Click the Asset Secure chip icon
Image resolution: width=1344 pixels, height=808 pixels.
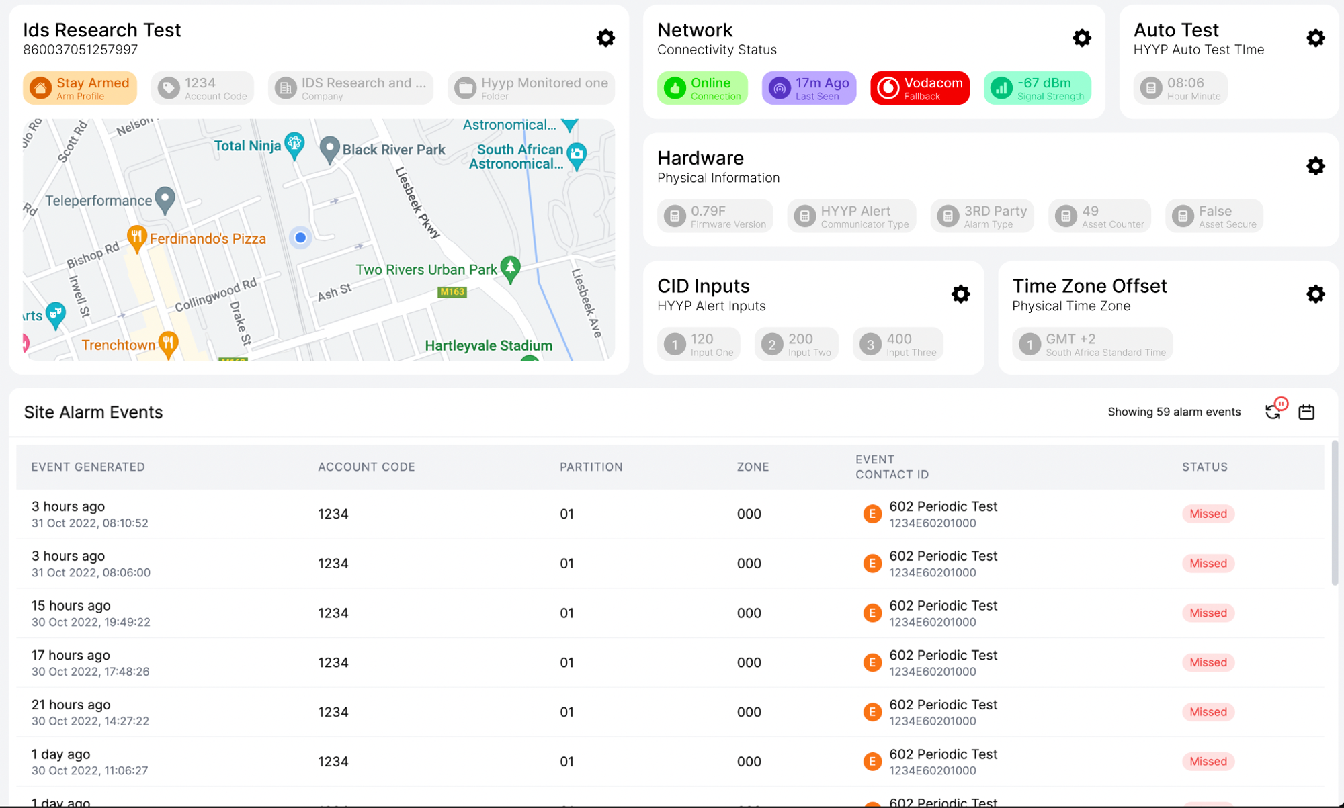coord(1183,216)
